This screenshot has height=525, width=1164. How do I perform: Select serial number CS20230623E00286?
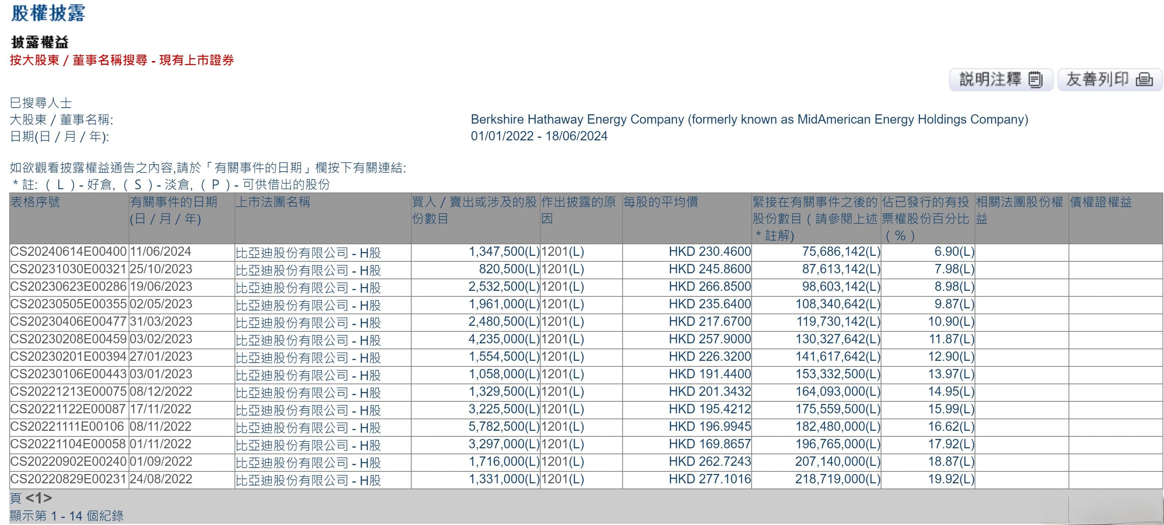tap(68, 287)
